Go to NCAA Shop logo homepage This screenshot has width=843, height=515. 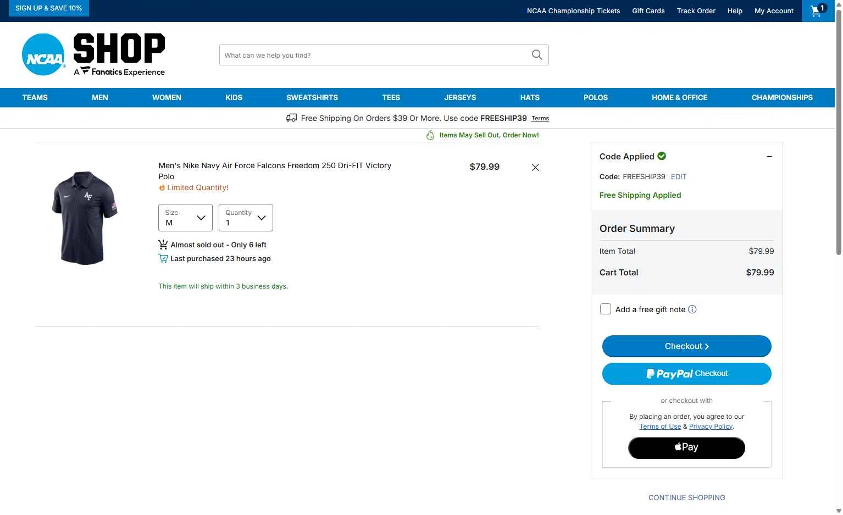pos(93,54)
